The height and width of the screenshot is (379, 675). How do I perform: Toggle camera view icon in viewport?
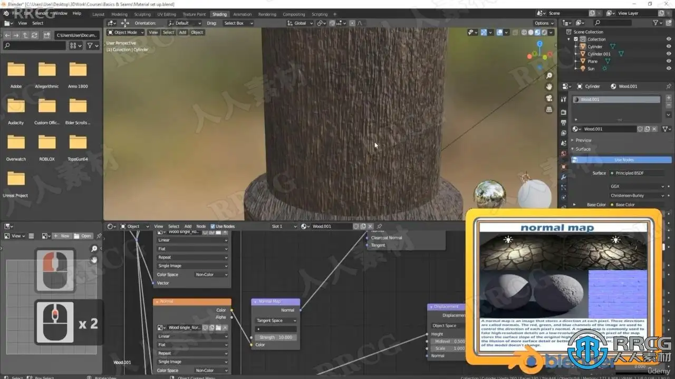pyautogui.click(x=549, y=98)
